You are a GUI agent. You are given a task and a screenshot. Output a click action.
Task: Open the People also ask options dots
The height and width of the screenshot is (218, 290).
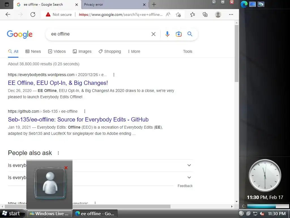[x=58, y=153]
